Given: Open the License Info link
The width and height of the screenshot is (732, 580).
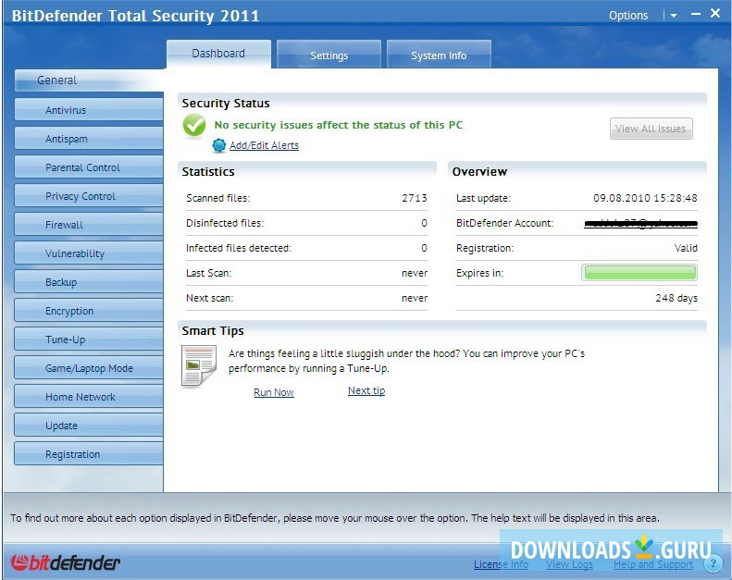Looking at the screenshot, I should click(501, 564).
